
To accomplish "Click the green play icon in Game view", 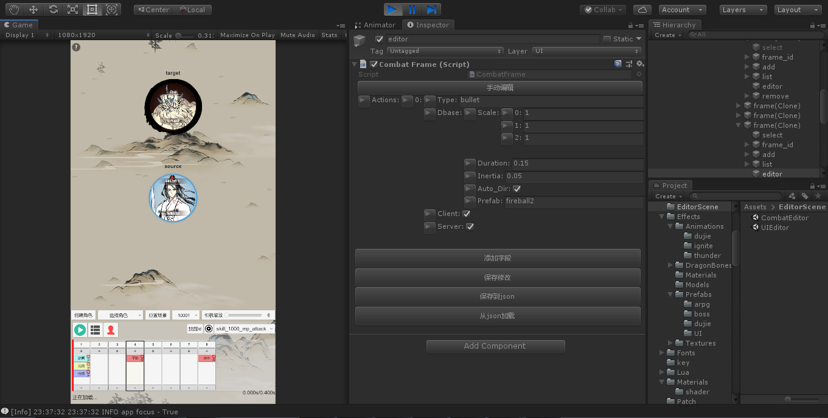I will click(x=80, y=330).
